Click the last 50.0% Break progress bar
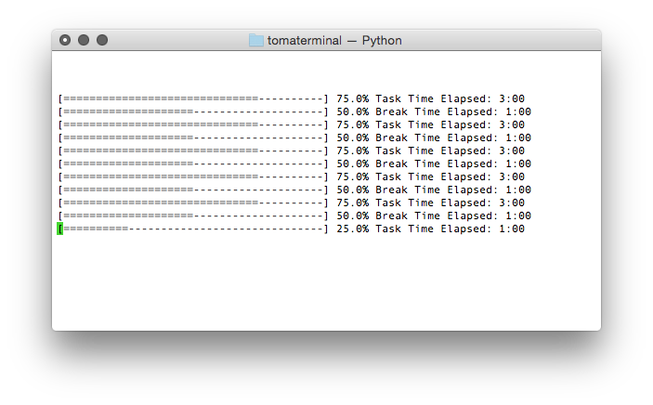Screen dimensions: 653x405 point(193,216)
